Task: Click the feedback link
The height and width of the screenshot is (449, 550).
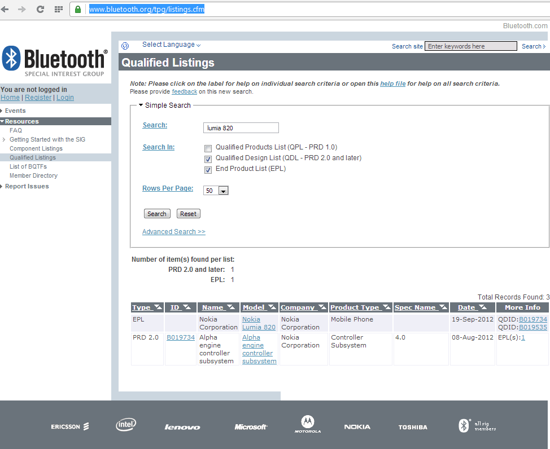Action: (x=185, y=91)
